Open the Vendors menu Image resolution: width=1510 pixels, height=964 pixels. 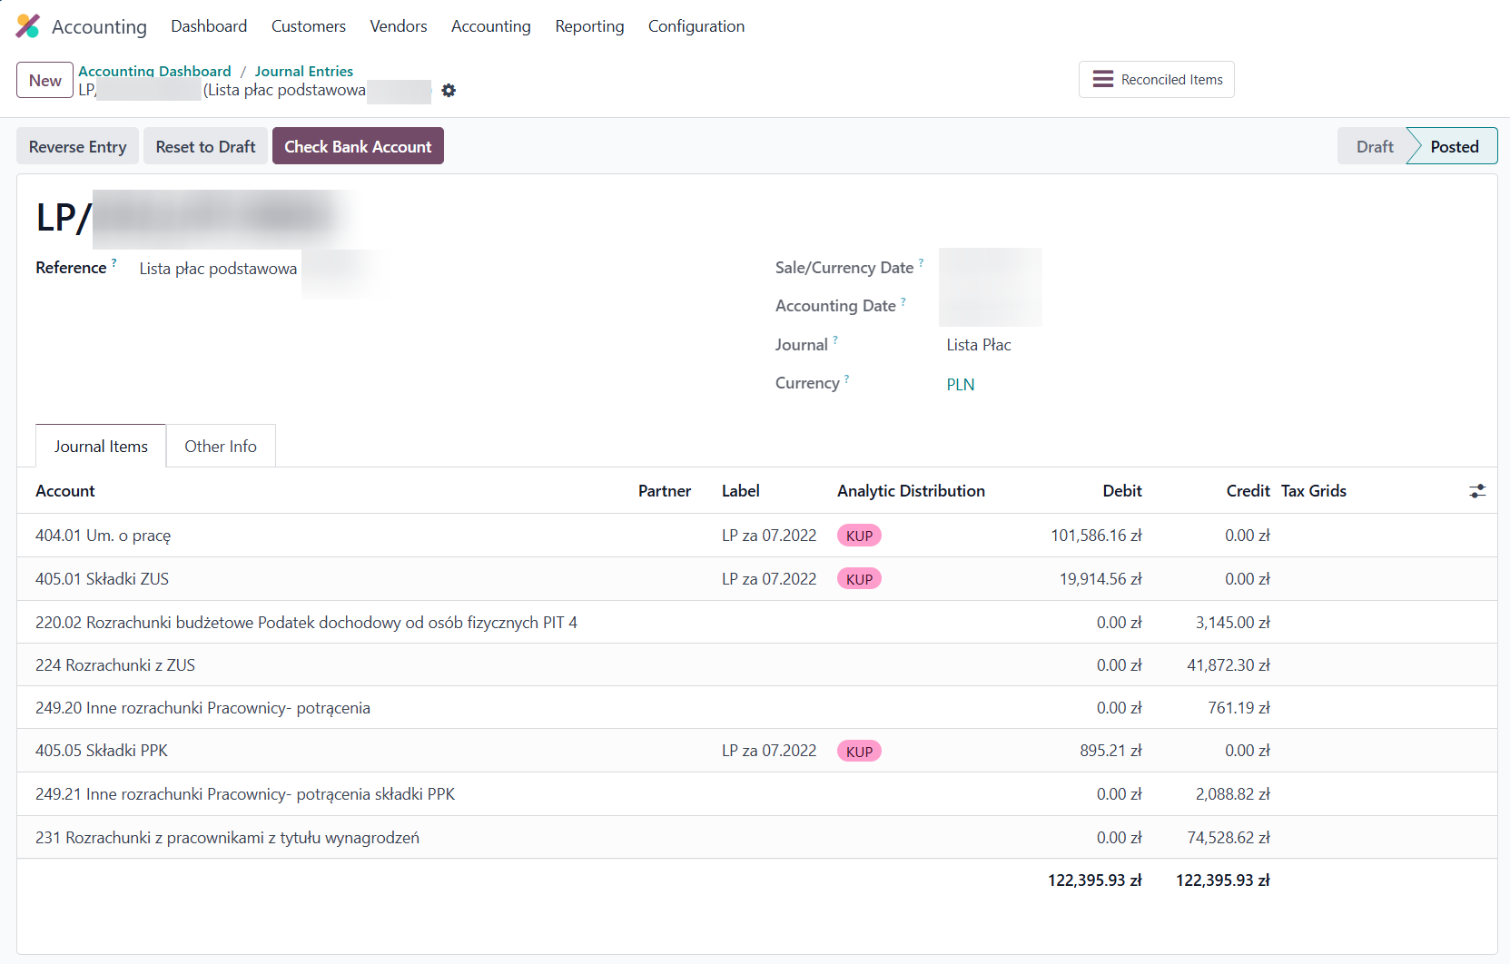398,26
